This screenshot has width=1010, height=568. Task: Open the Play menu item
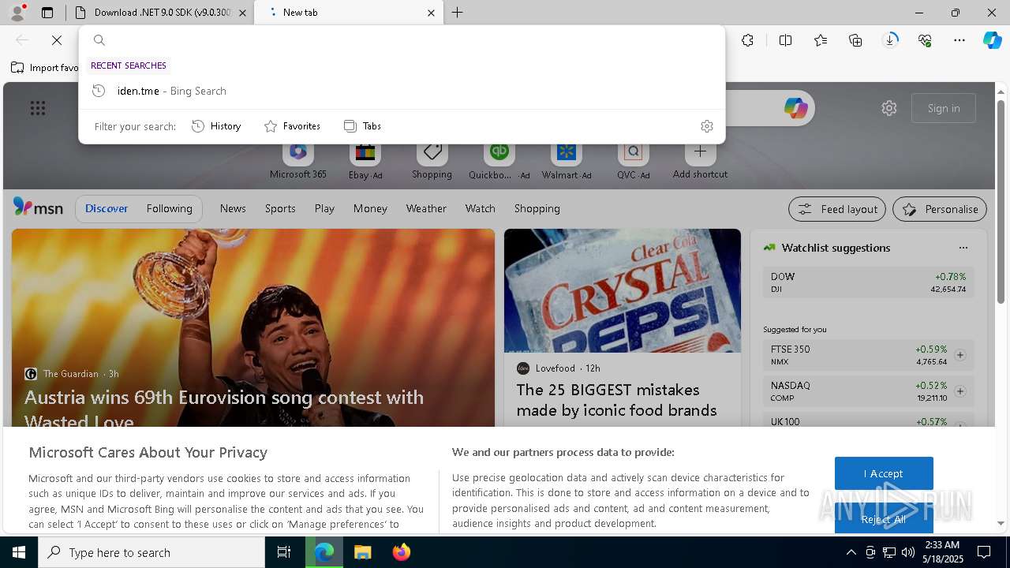(324, 208)
